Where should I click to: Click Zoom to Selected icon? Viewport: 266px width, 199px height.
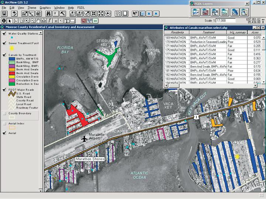[87, 14]
